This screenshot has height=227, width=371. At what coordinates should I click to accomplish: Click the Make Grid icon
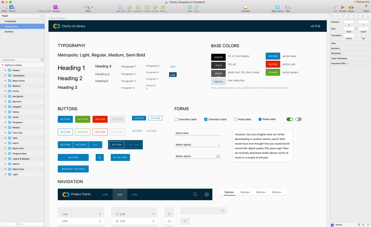tap(121, 7)
